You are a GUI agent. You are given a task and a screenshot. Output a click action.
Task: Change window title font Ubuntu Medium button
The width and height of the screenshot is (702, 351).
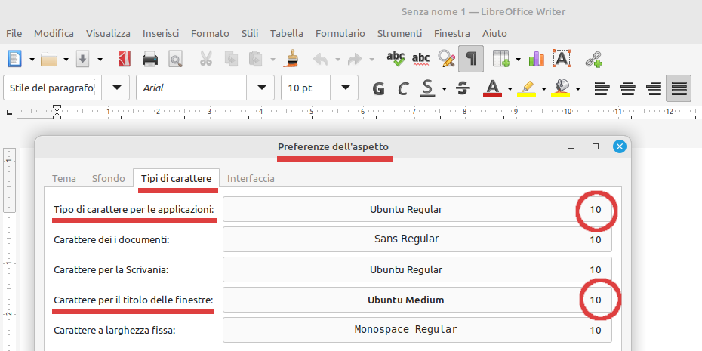click(417, 300)
